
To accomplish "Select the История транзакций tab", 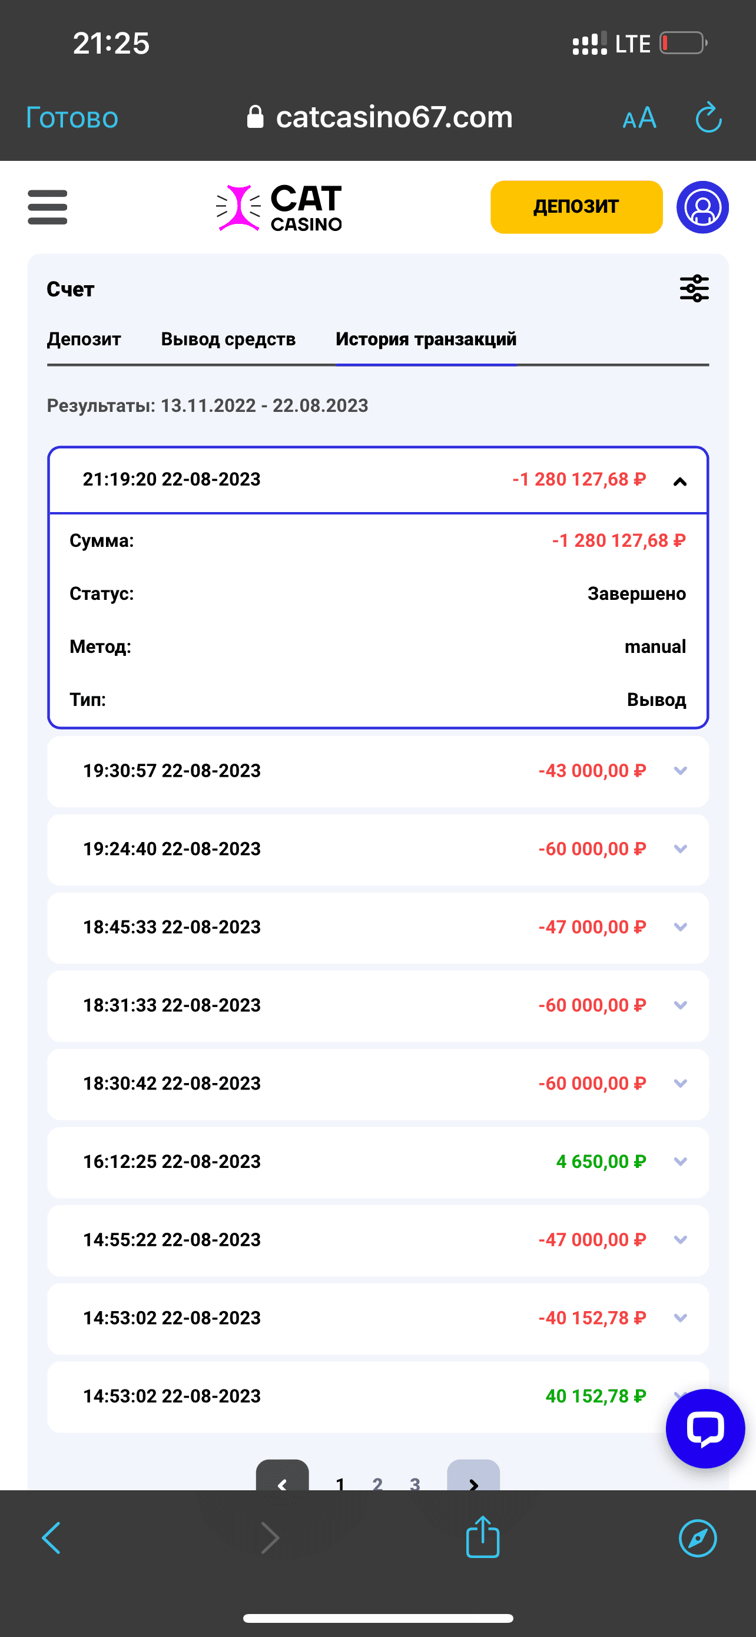I will 426,339.
